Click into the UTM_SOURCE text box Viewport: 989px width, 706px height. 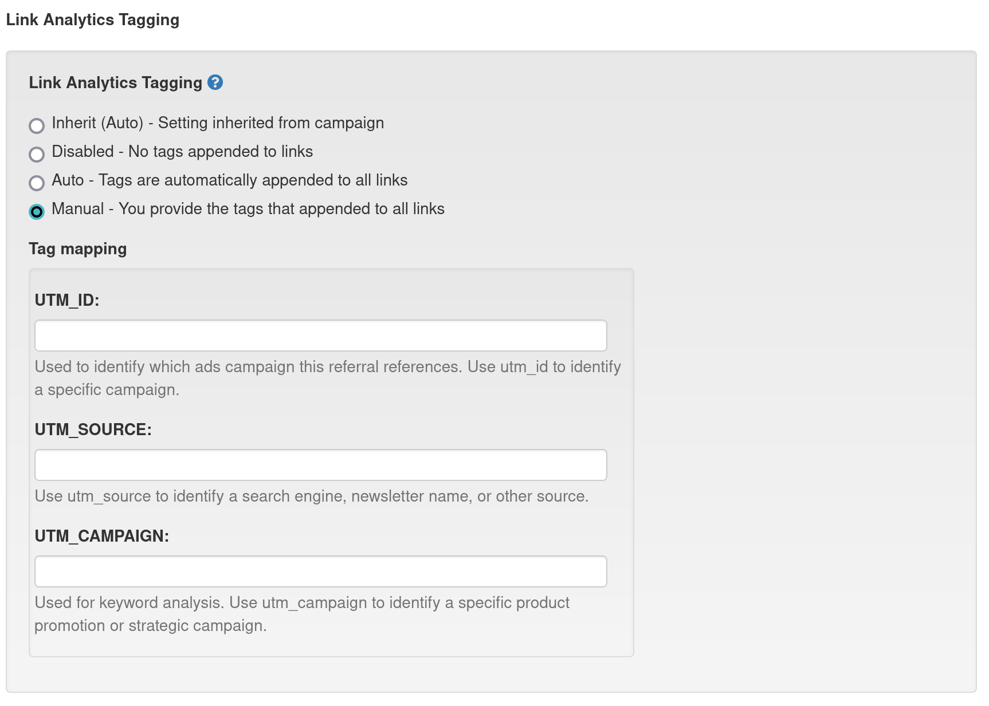click(320, 465)
